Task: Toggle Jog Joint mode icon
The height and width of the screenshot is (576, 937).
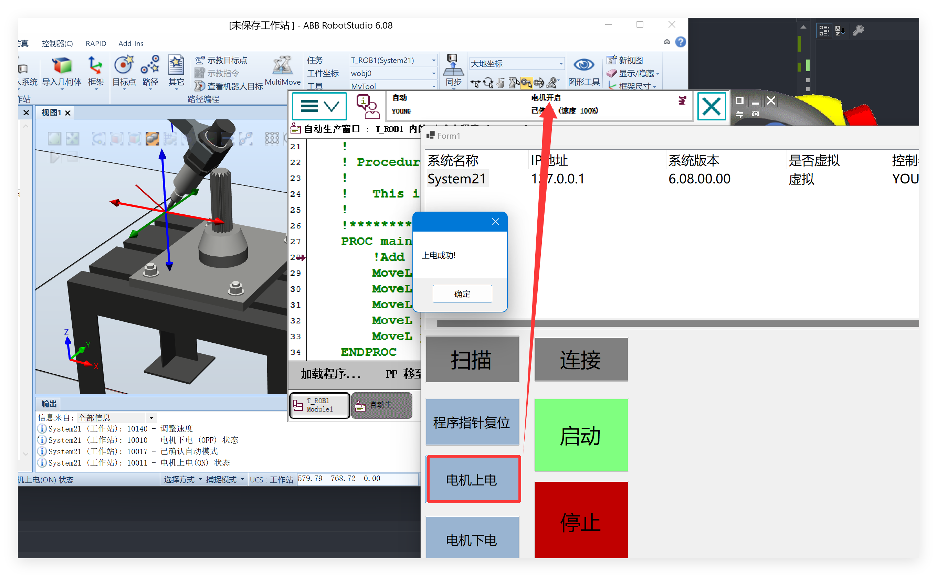Action: pos(513,83)
